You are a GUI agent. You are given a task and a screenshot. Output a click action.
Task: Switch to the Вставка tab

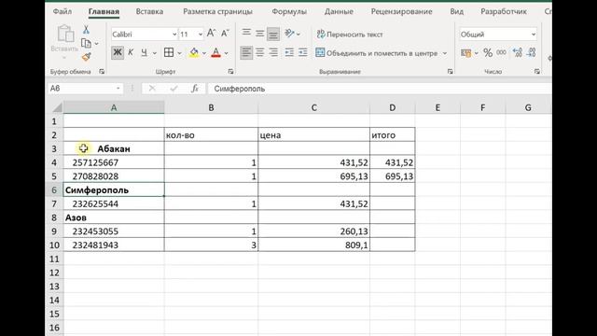tap(149, 11)
